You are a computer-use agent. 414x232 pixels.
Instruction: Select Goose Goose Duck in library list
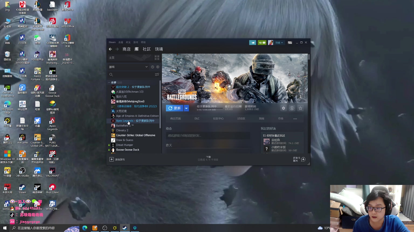127,150
